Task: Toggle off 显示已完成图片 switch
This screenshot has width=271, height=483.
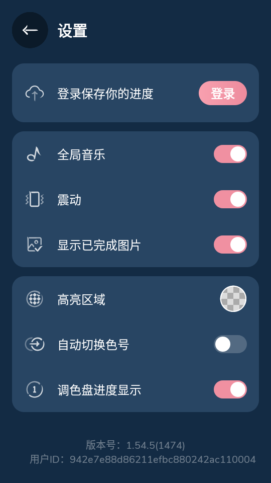Action: coord(230,245)
